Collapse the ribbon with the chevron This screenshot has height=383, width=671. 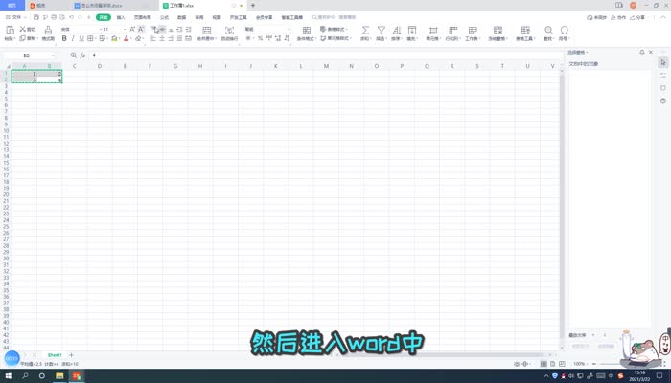663,17
